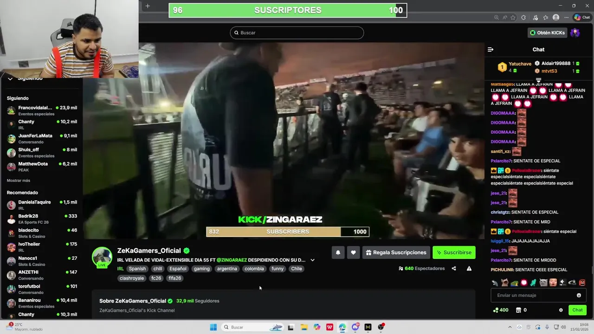Open the emoji picker in chat input

coord(579,295)
